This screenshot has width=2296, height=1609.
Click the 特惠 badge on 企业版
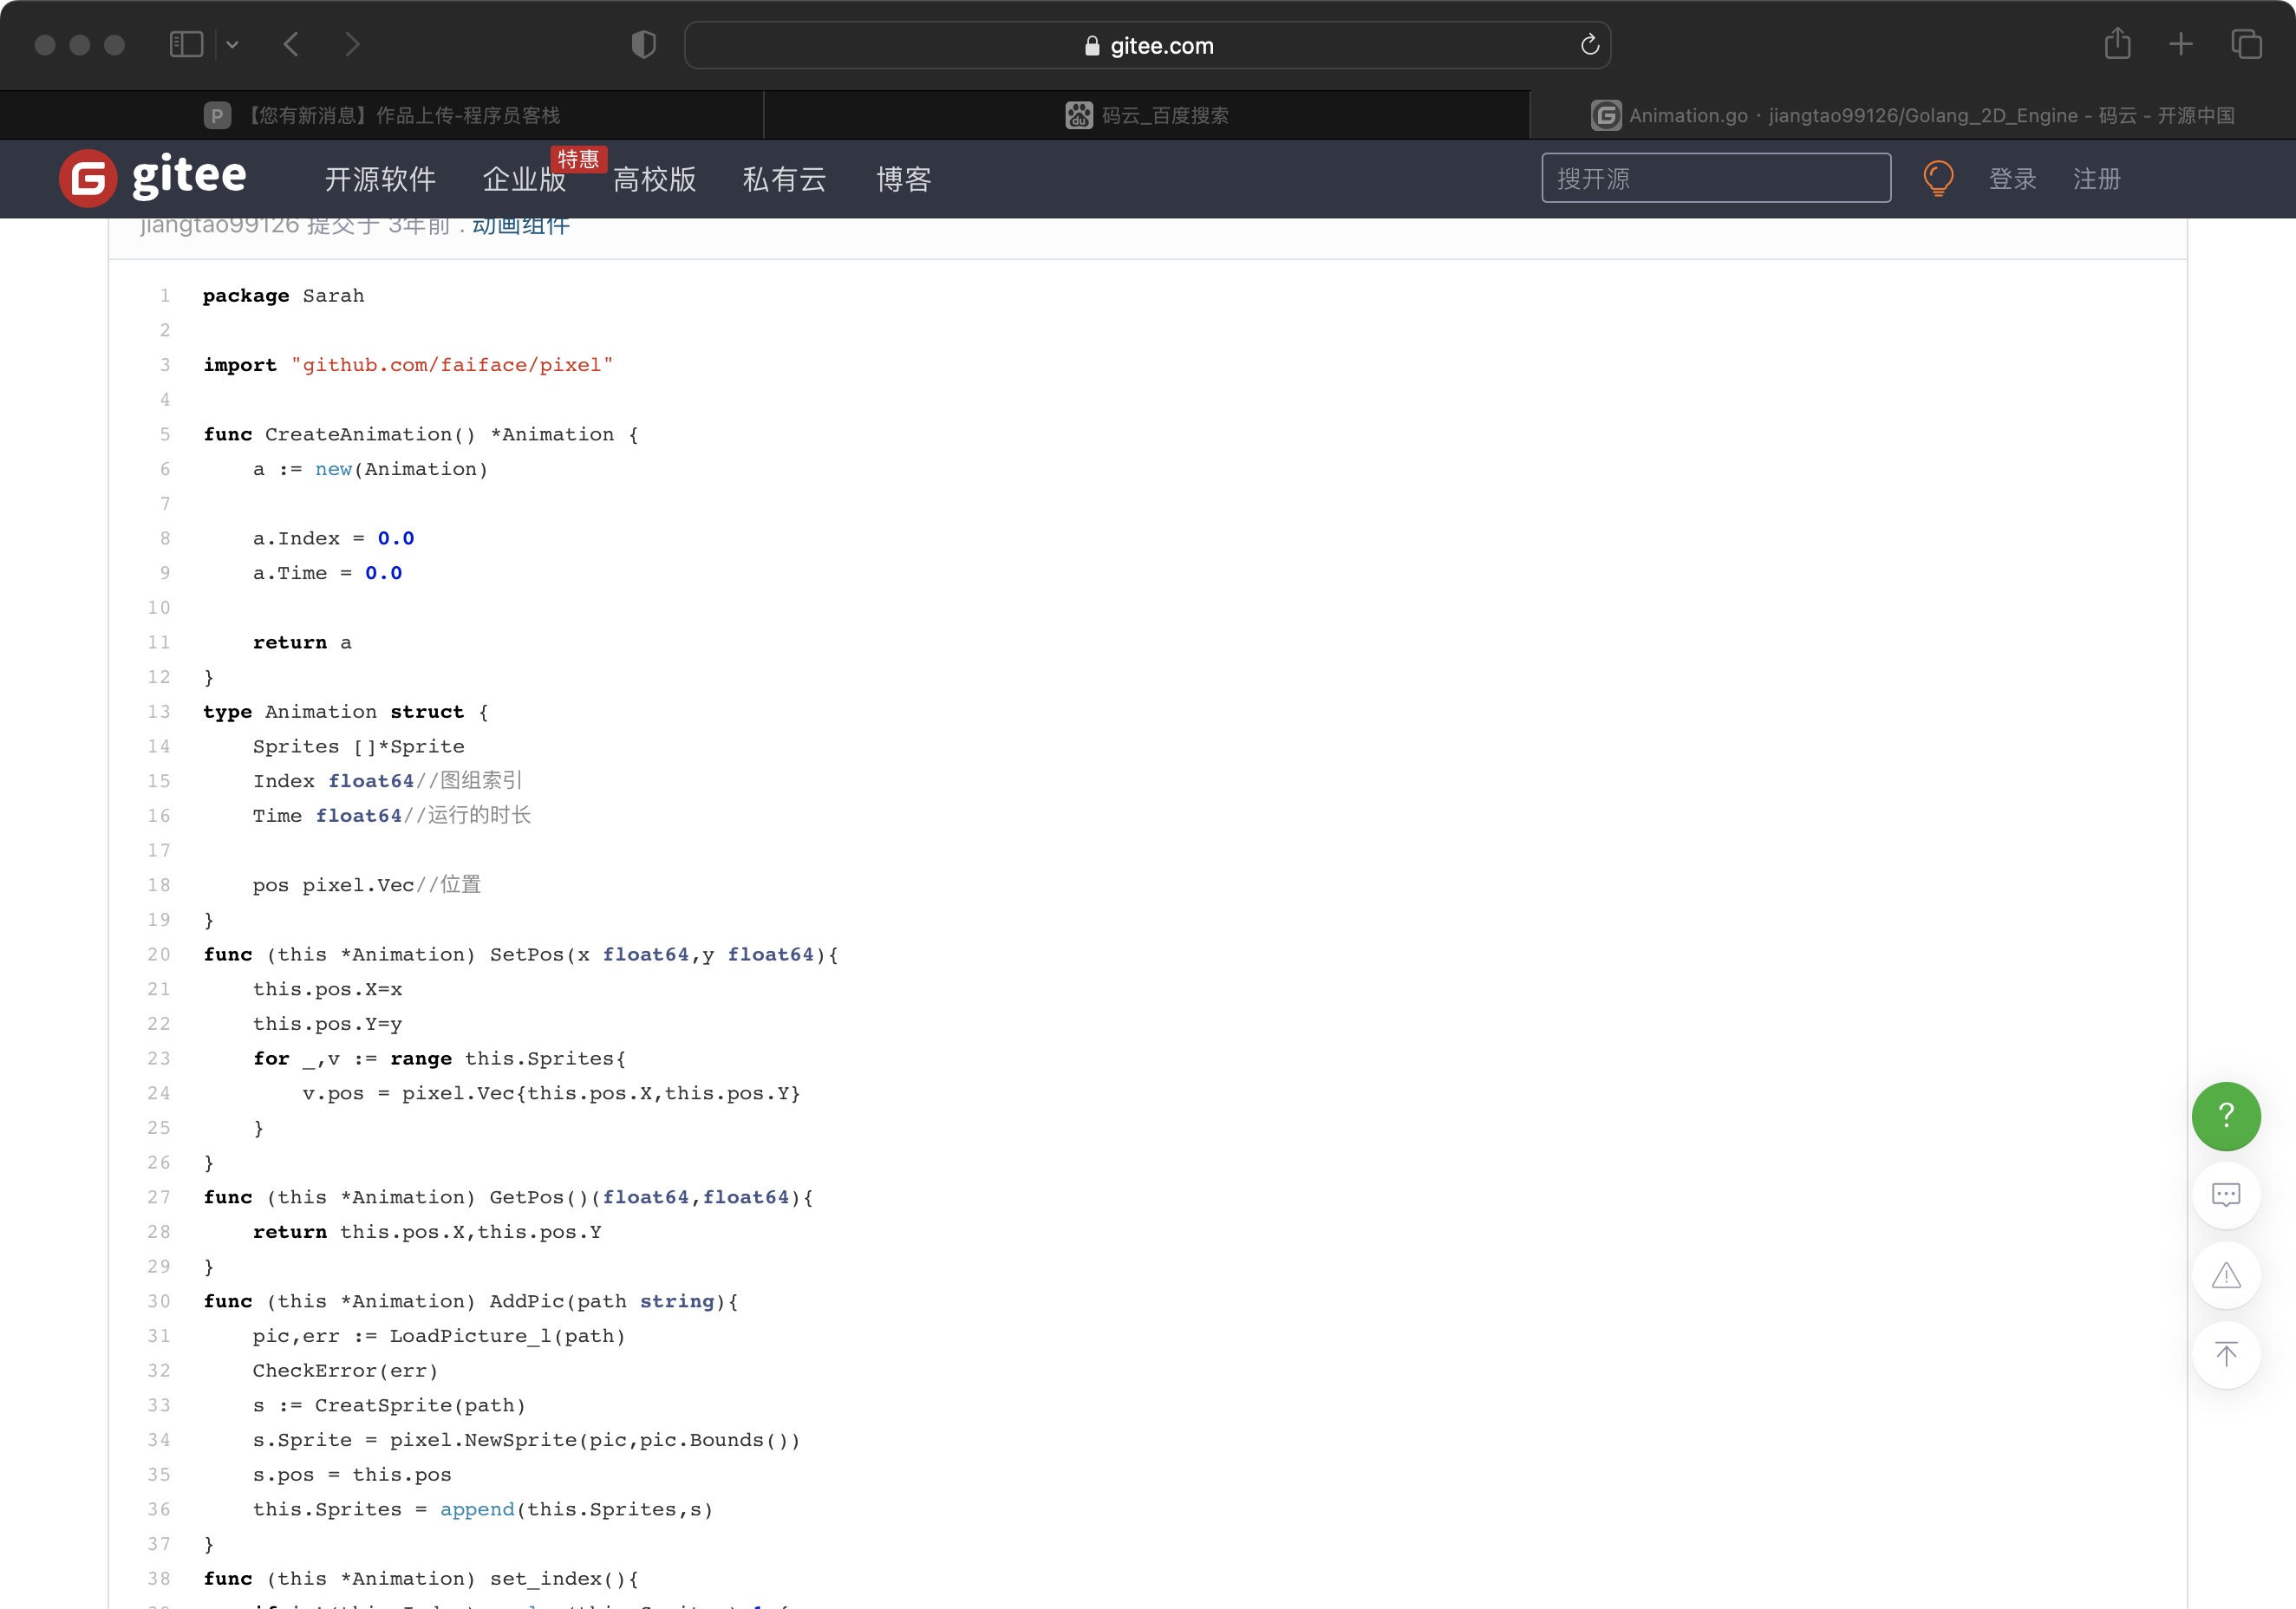point(578,159)
